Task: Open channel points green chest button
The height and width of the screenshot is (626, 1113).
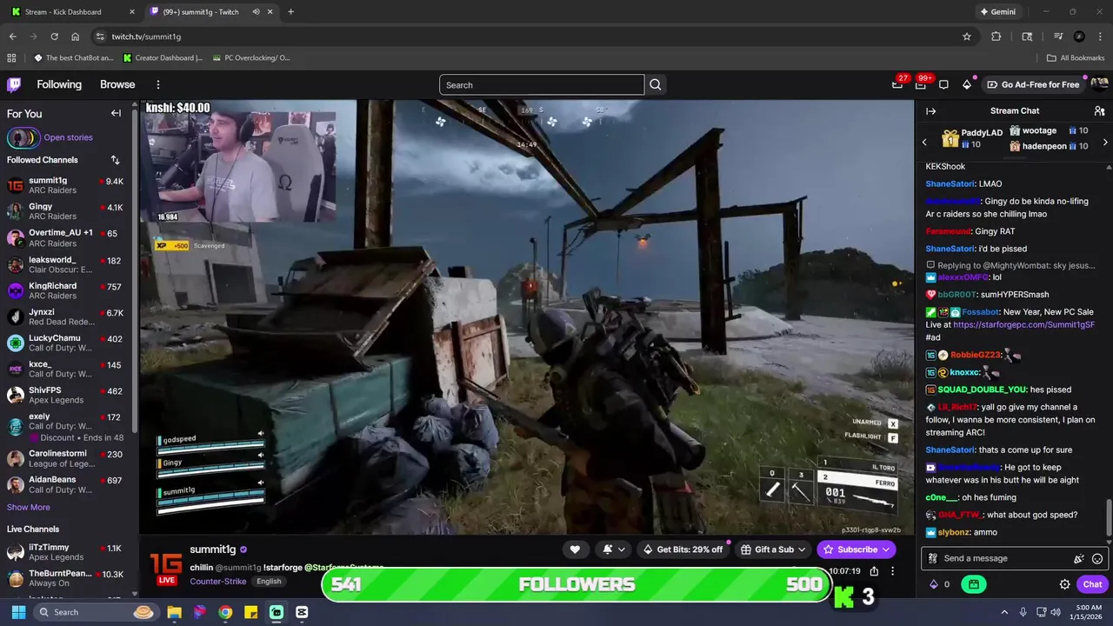Action: tap(973, 584)
